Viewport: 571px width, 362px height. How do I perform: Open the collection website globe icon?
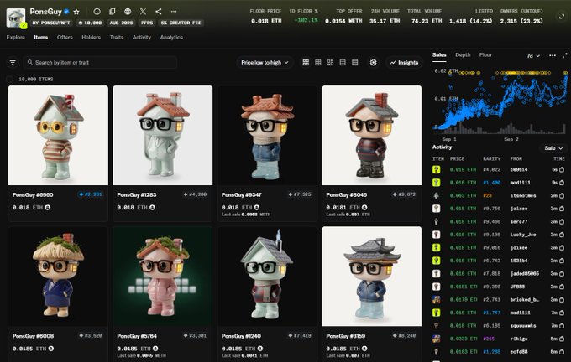tap(128, 12)
